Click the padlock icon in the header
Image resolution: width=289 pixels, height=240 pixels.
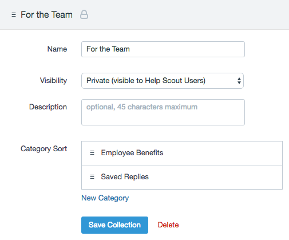(84, 14)
